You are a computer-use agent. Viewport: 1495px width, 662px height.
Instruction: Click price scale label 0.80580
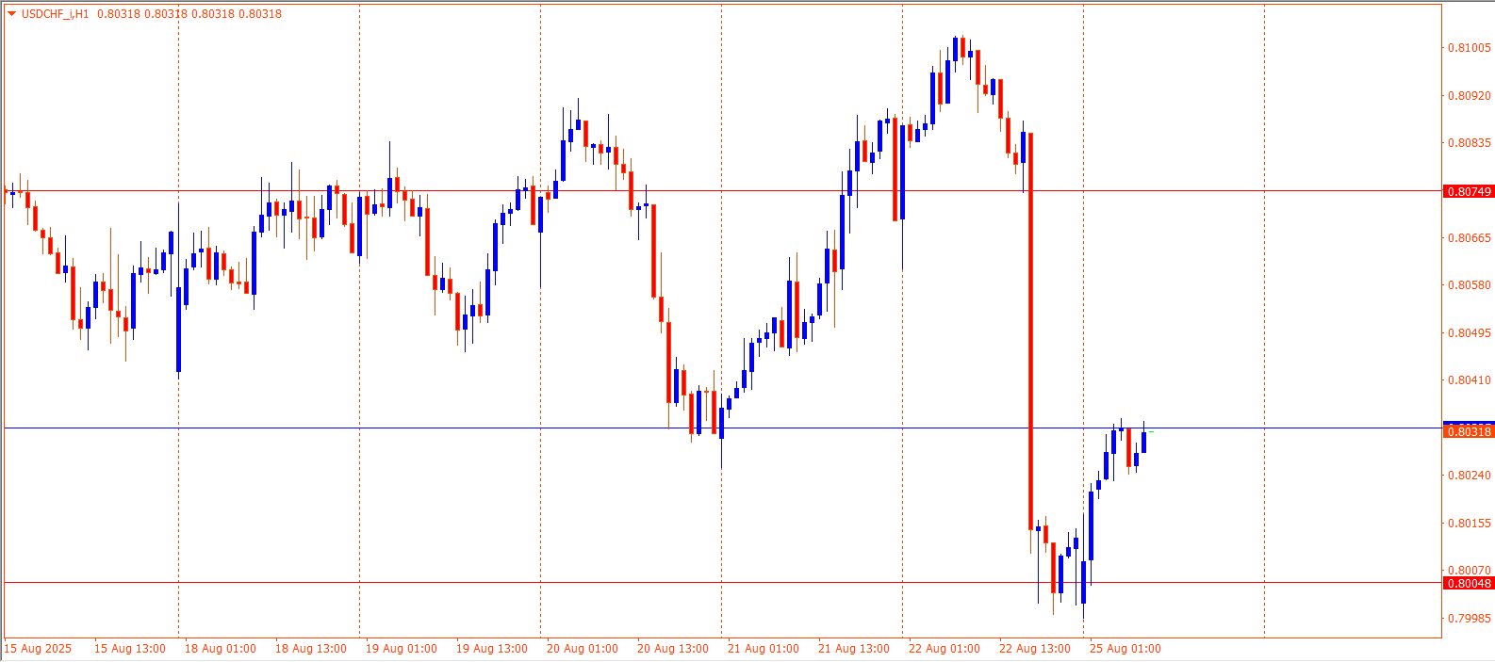(1470, 285)
